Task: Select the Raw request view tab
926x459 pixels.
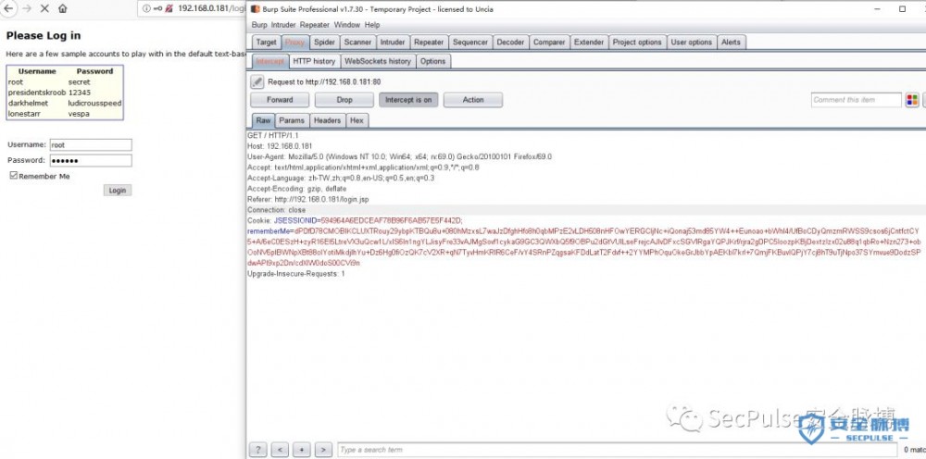Action: pos(263,120)
